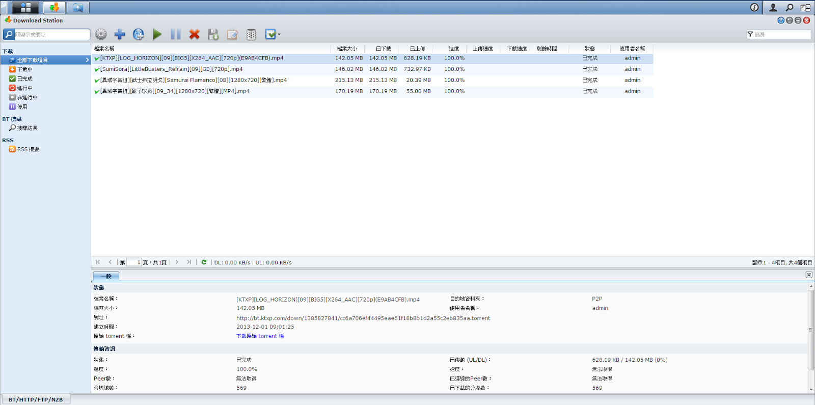Screen dimensions: 815x405
Task: Open Download Station settings gear
Action: [101, 34]
